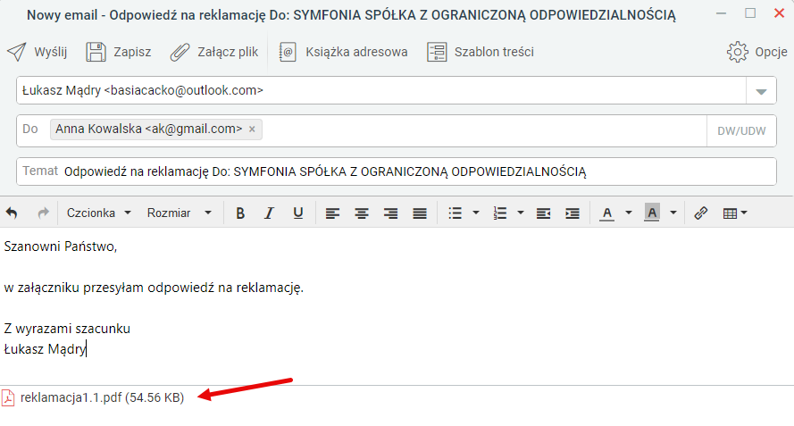The height and width of the screenshot is (426, 794).
Task: Decrease the paragraph indent
Action: click(543, 213)
